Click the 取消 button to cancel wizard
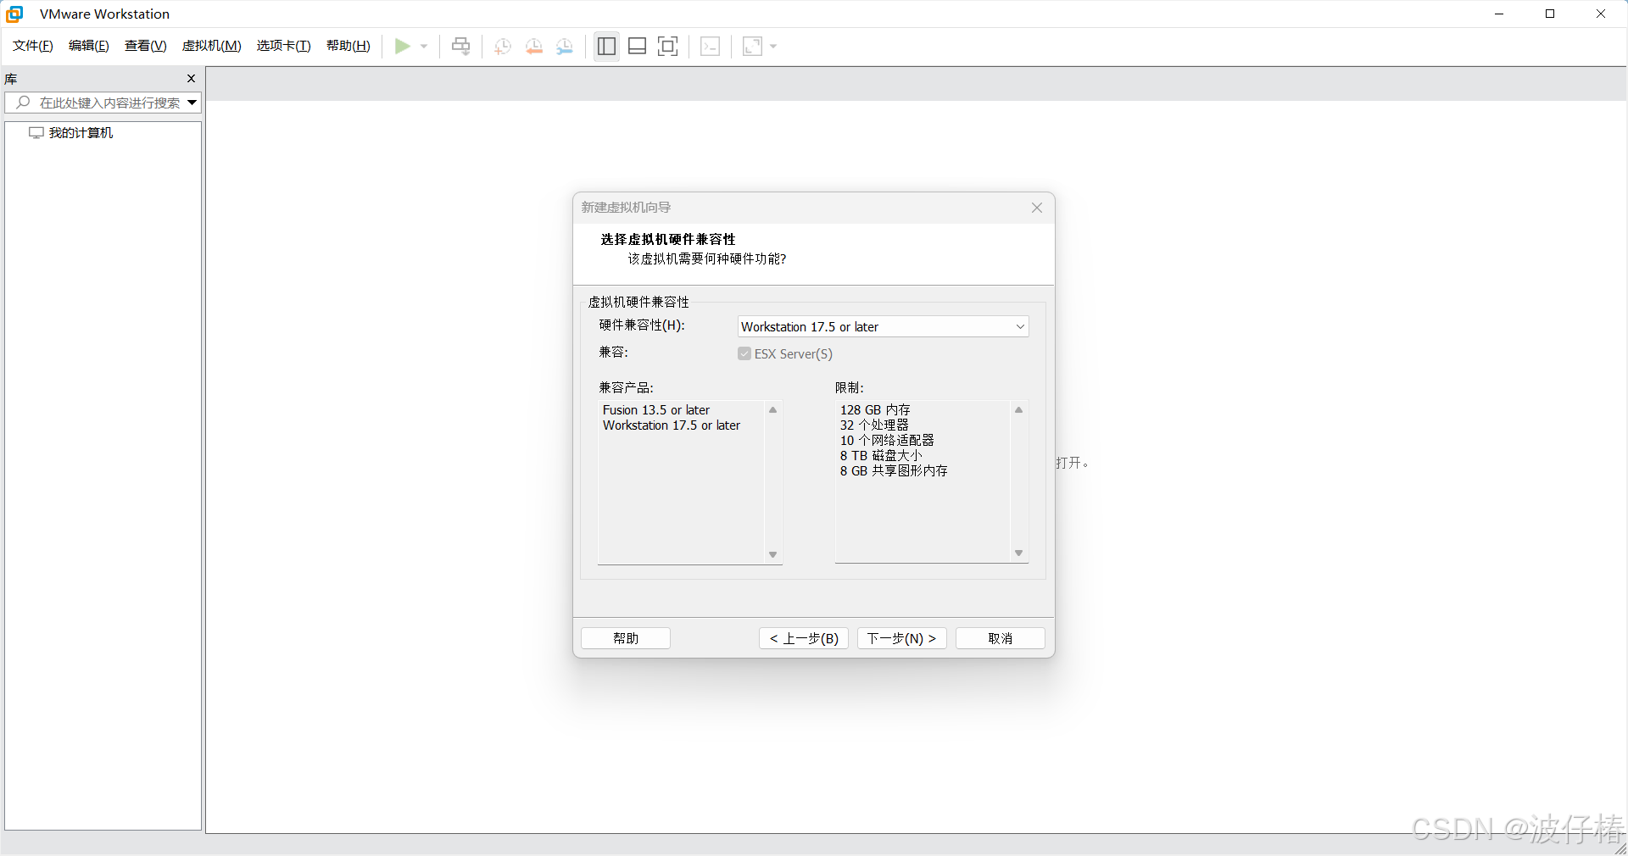 click(1001, 638)
